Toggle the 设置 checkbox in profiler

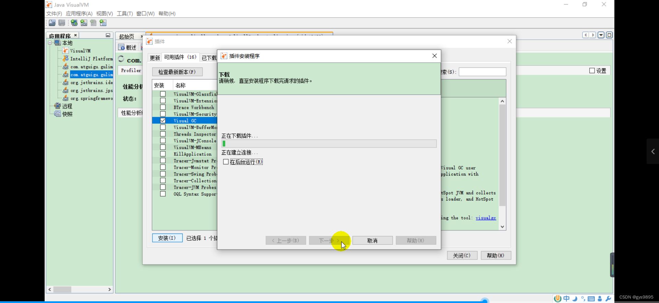(592, 71)
